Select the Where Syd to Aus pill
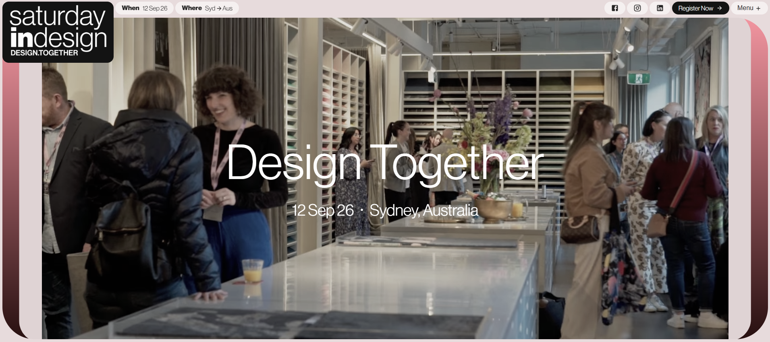The height and width of the screenshot is (342, 770). pyautogui.click(x=207, y=8)
